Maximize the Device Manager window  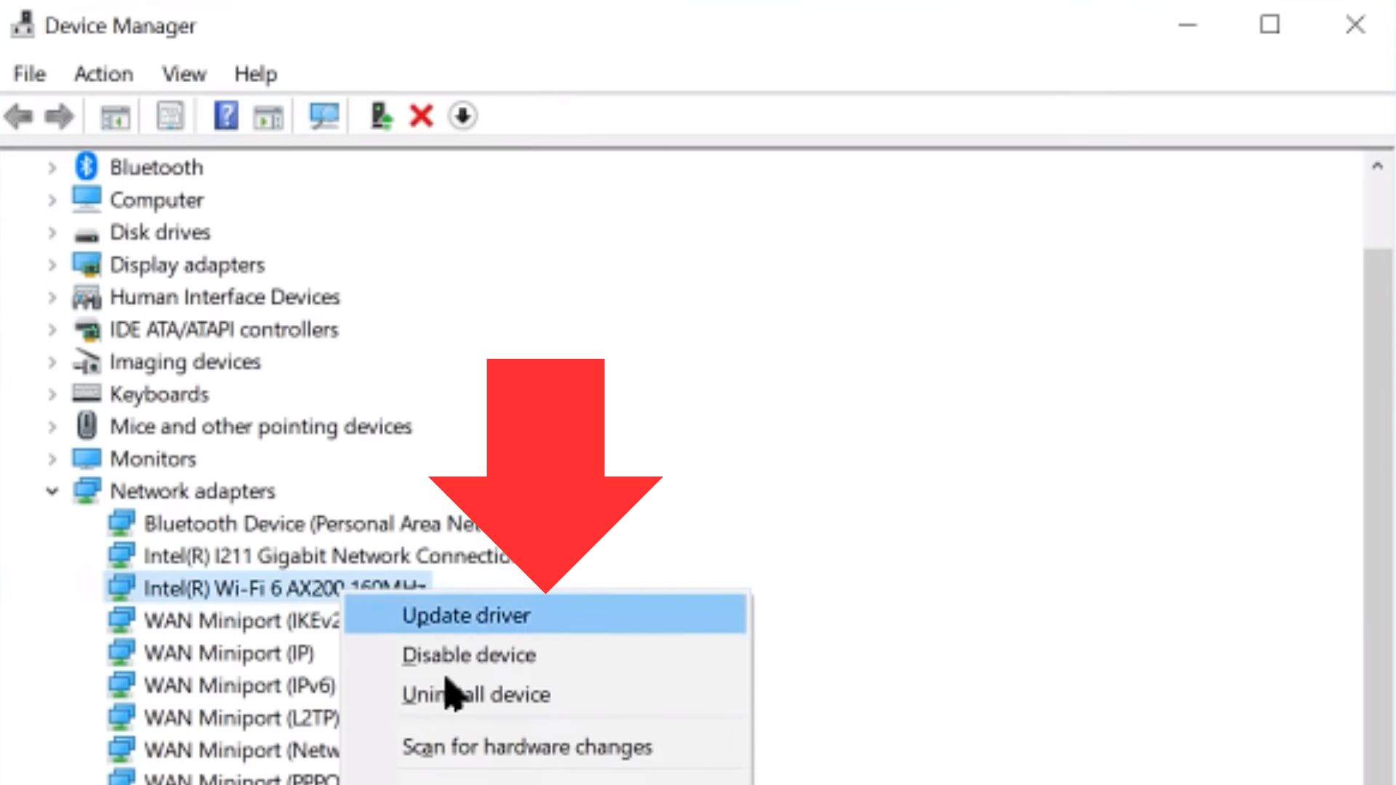tap(1270, 25)
